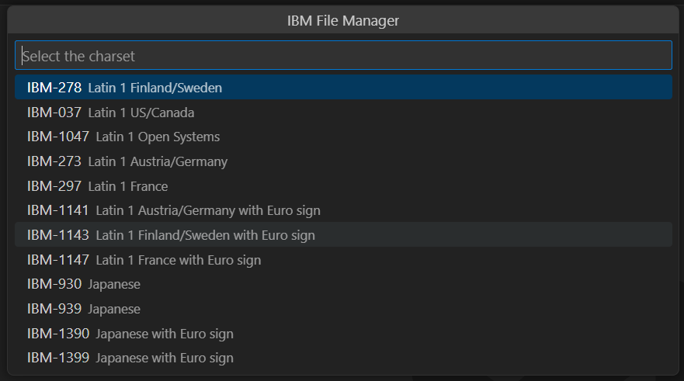The width and height of the screenshot is (684, 381).
Task: Pick IBM-1143 Finland/Sweden with Euro sign
Action: click(342, 235)
